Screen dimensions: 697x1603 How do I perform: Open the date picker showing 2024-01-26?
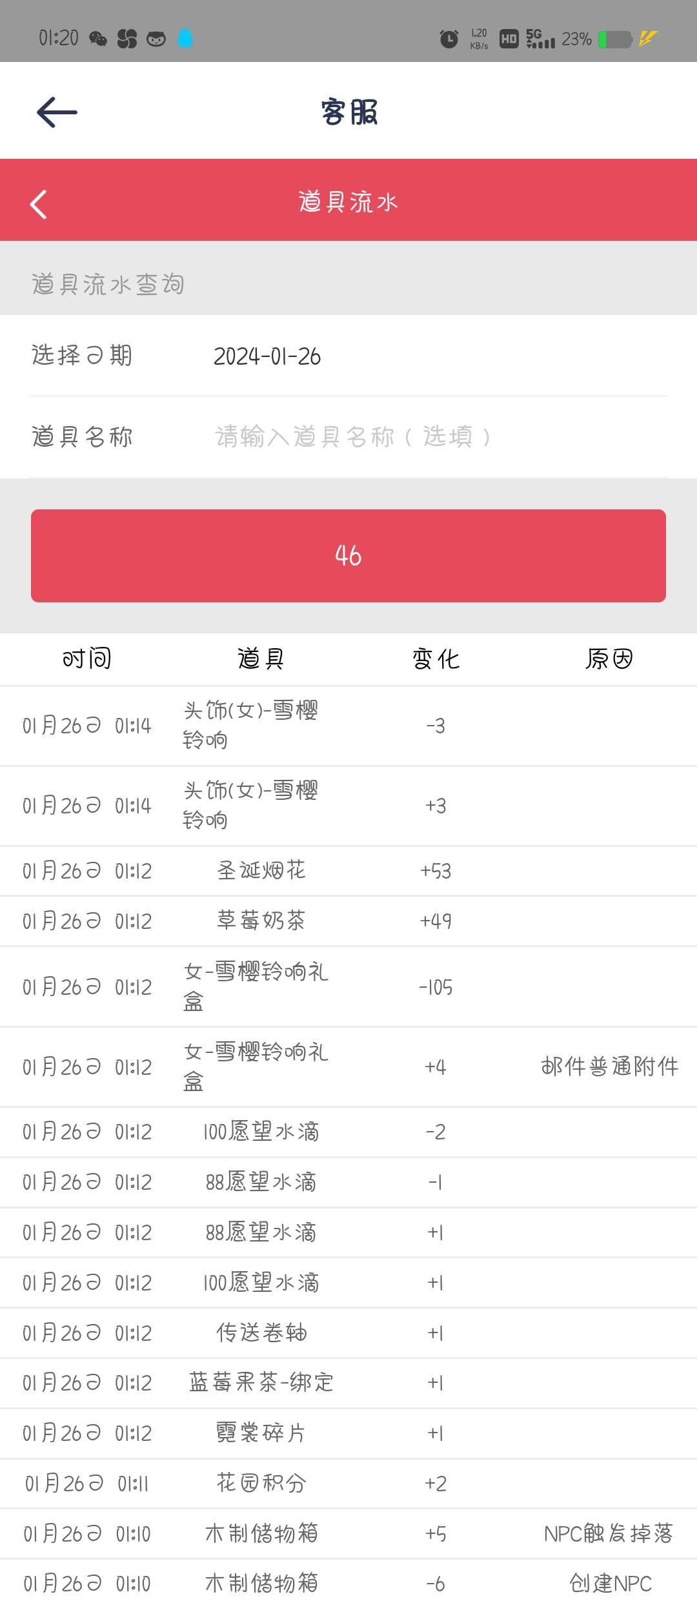[x=348, y=356]
